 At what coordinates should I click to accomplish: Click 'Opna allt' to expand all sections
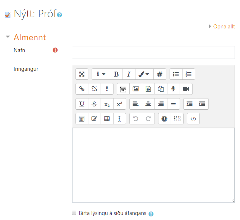pos(224,27)
